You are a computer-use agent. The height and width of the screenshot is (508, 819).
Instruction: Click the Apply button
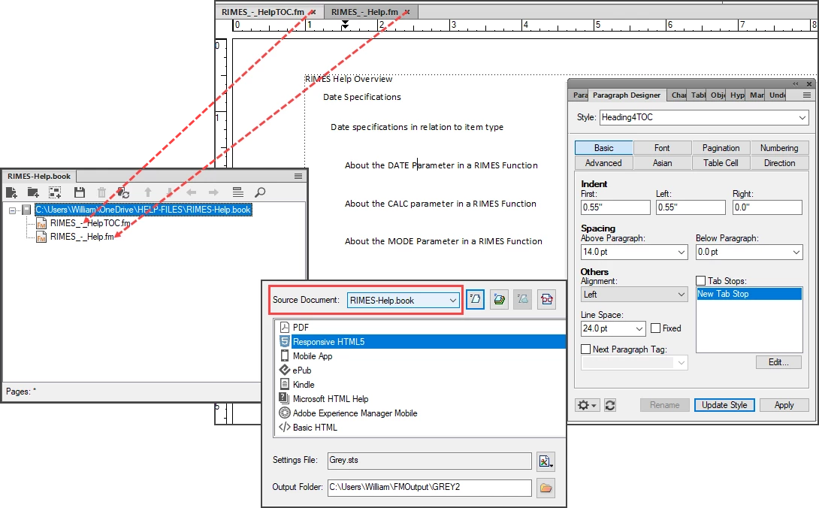[x=784, y=405]
